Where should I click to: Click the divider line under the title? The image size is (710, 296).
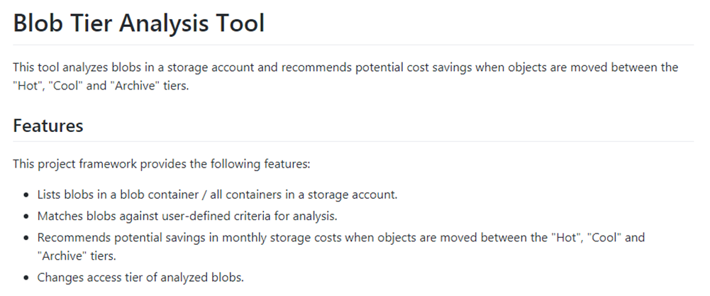[353, 45]
